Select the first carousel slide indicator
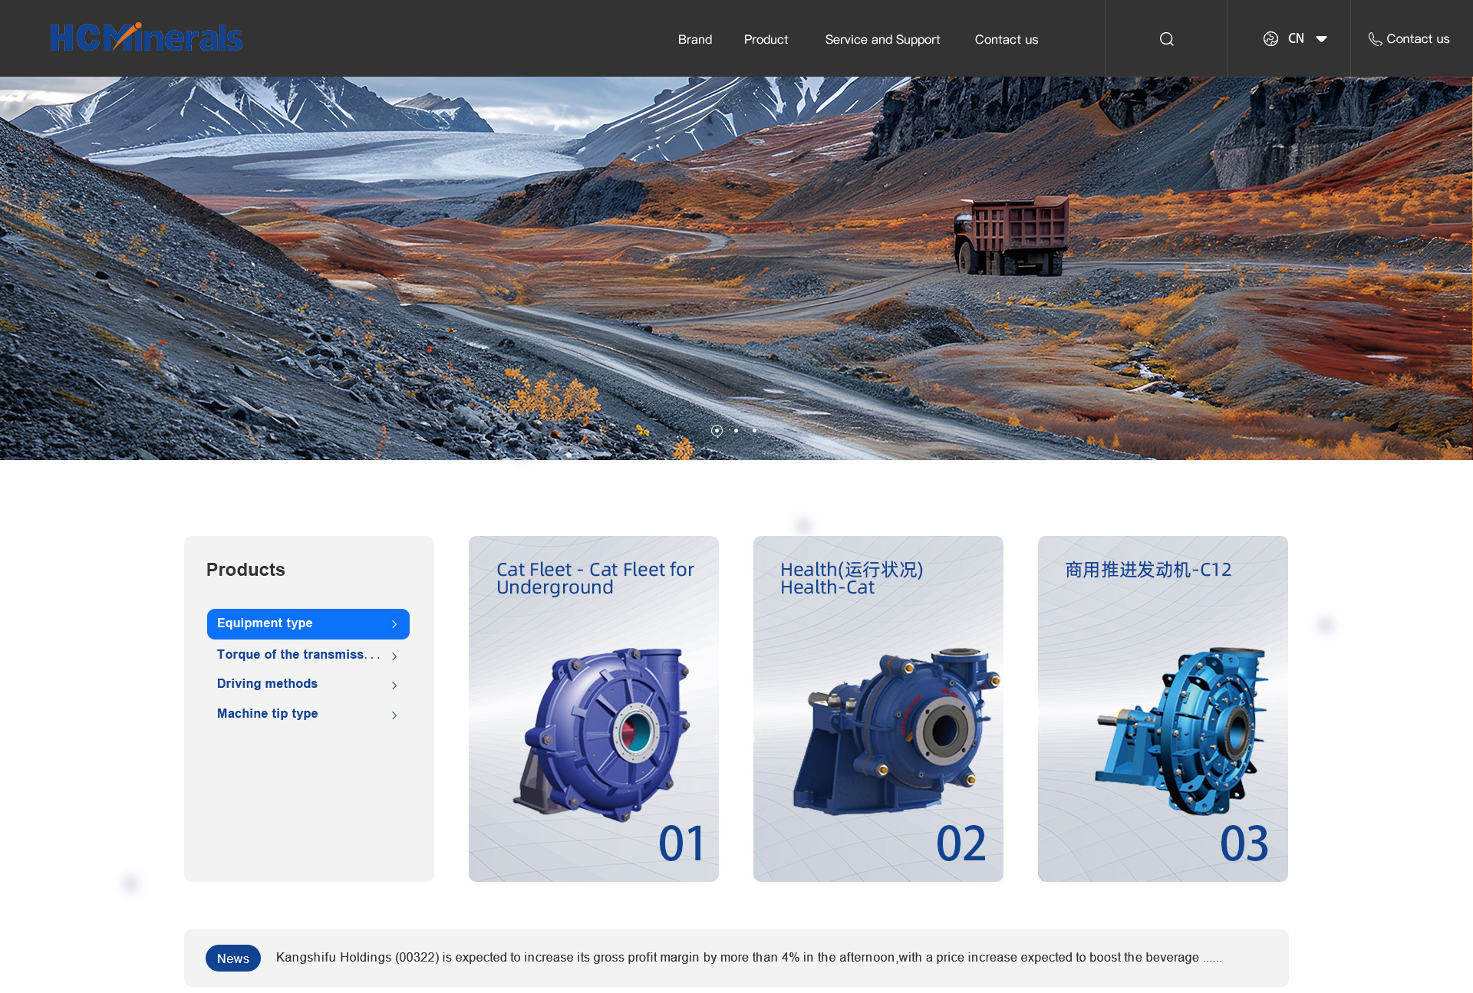The width and height of the screenshot is (1473, 993). tap(717, 431)
